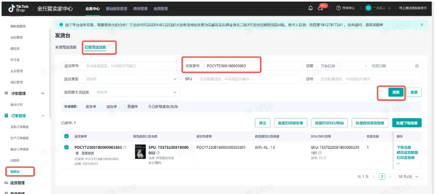This screenshot has width=437, height=194.
Task: Focus the 送货单号 input field
Action: tap(120, 66)
